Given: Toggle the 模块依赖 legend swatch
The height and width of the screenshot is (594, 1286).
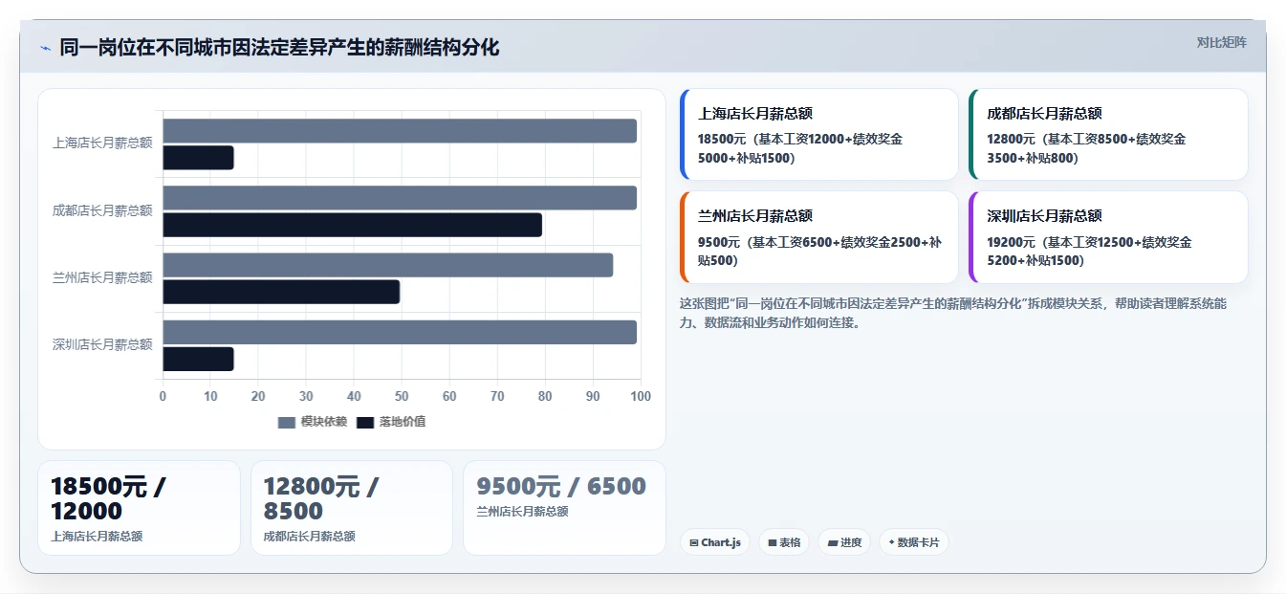Looking at the screenshot, I should 287,422.
